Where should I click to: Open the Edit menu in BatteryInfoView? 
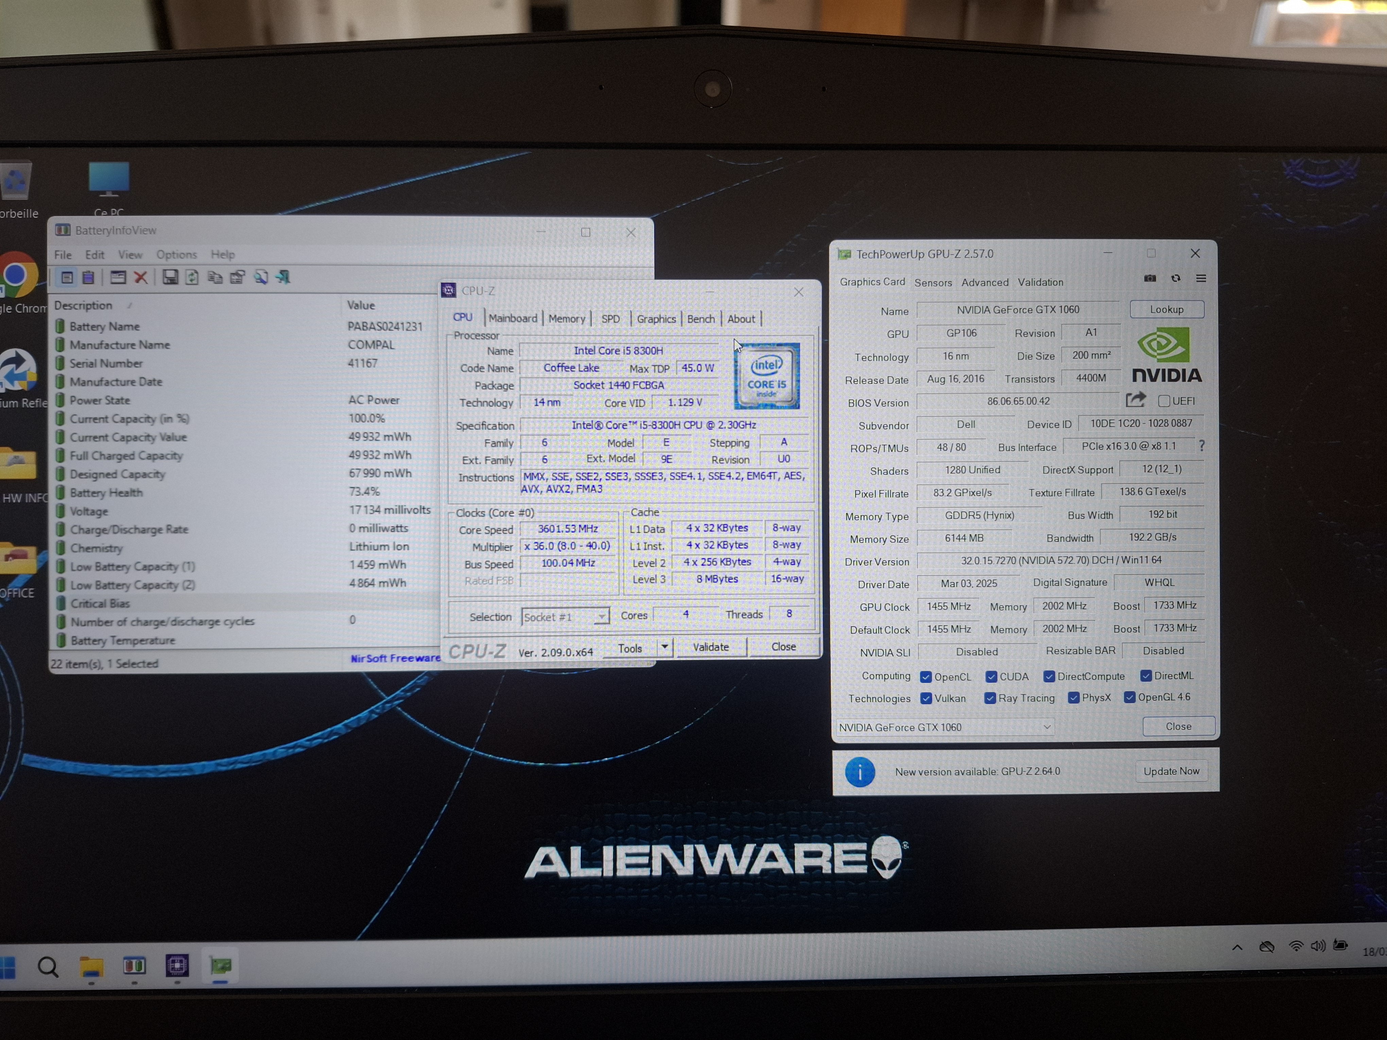[95, 255]
